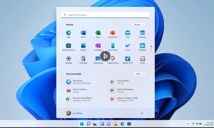Click the pinned apps page indicator dots
Image resolution: width=214 pixels, height=128 pixels.
point(151,48)
